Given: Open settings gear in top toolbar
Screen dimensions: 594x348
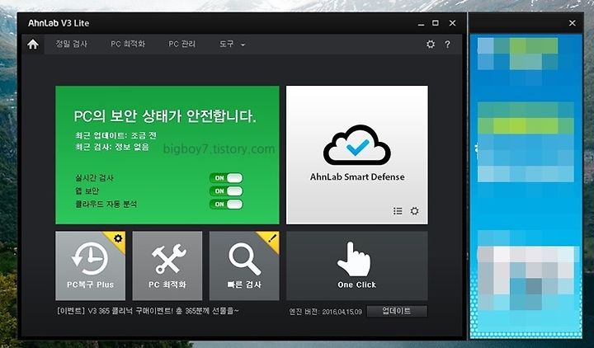Looking at the screenshot, I should coord(431,45).
